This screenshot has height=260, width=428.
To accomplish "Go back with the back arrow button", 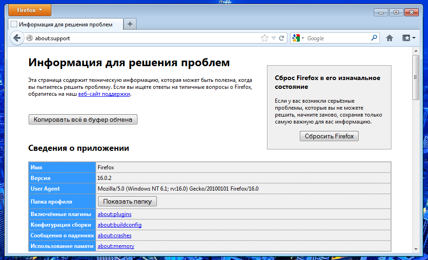I will pos(17,38).
